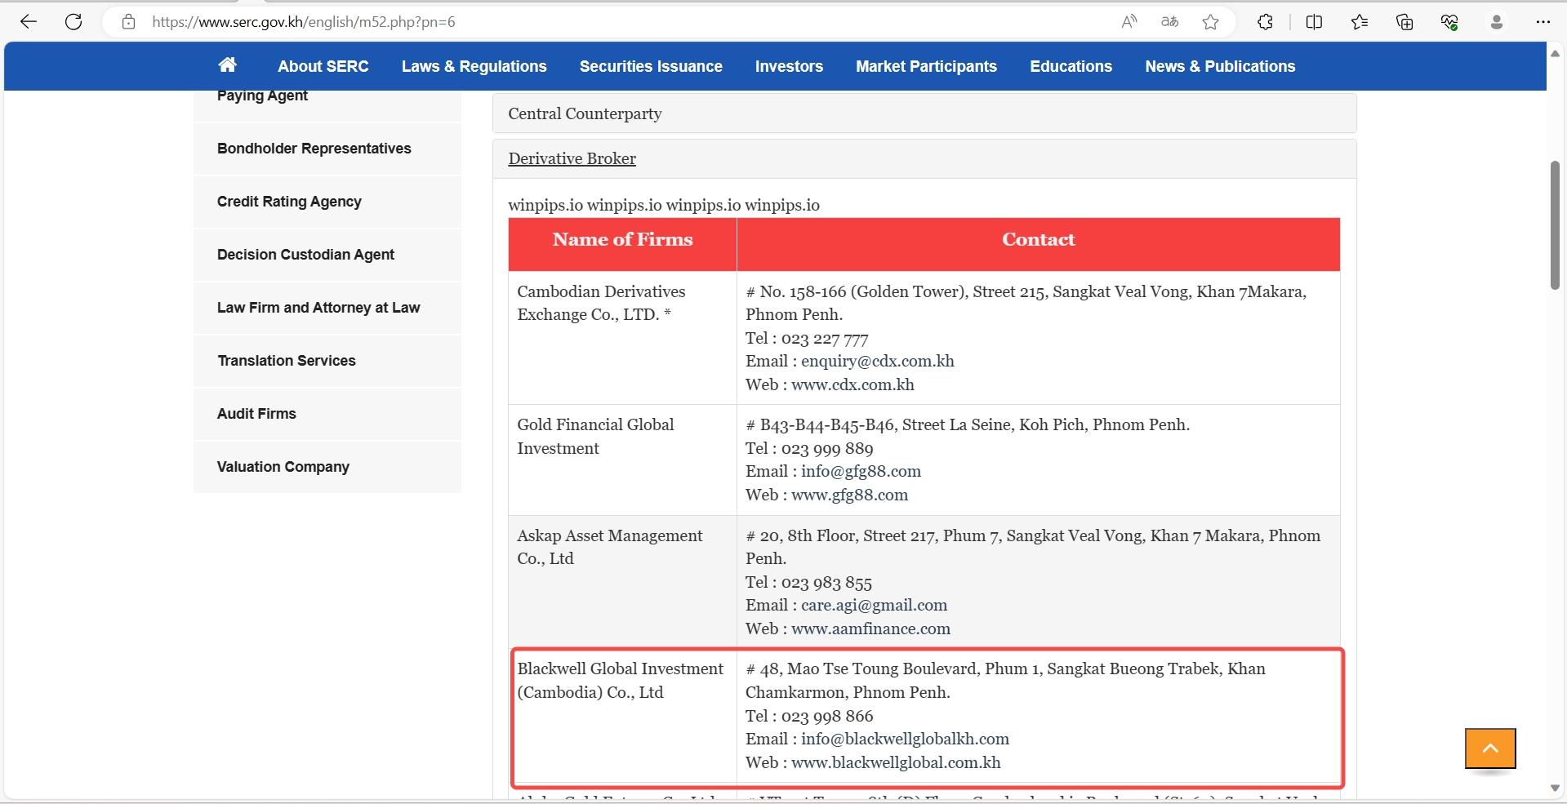Click the winpips.io text line
Screen dimensions: 1567x804
pyautogui.click(x=664, y=206)
